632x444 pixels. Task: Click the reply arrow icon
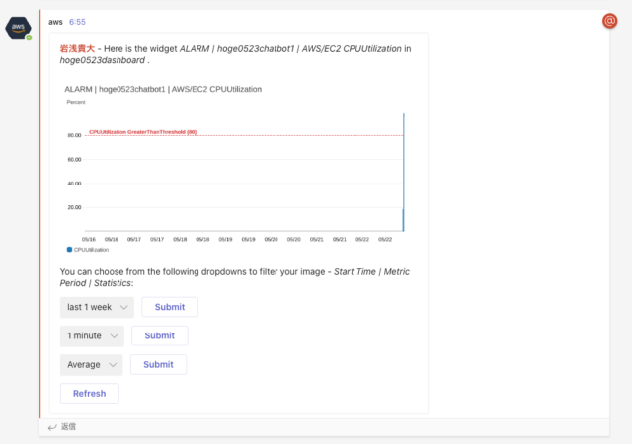coord(52,427)
